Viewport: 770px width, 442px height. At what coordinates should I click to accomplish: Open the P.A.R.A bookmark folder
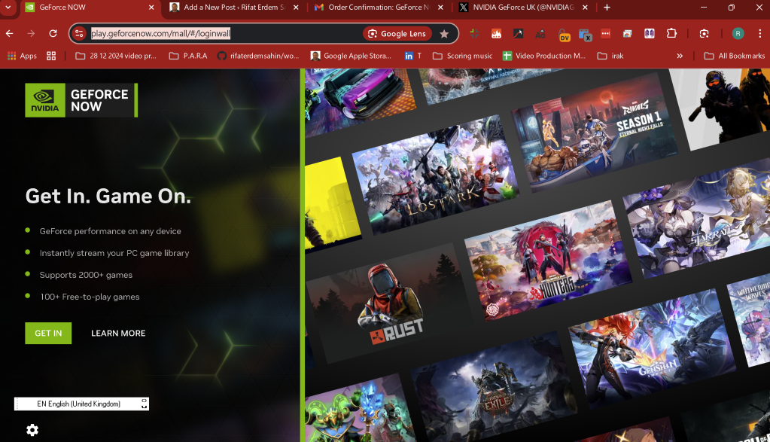(x=188, y=56)
